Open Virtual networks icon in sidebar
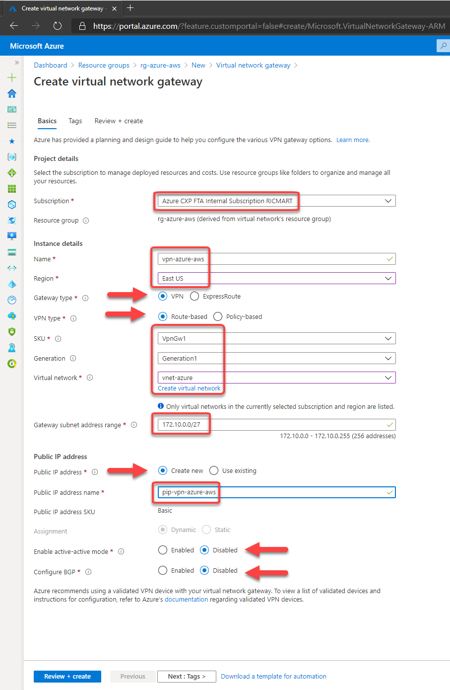The width and height of the screenshot is (450, 690). pos(12,268)
